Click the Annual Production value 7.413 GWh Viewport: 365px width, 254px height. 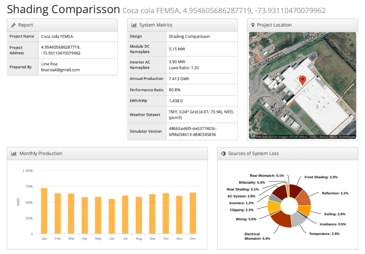(x=179, y=79)
